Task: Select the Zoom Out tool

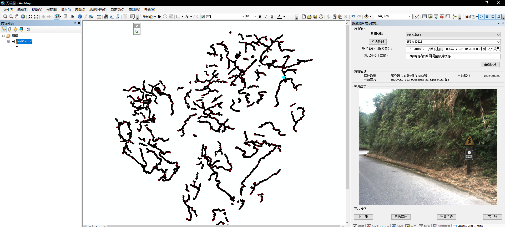Action: click(11, 17)
